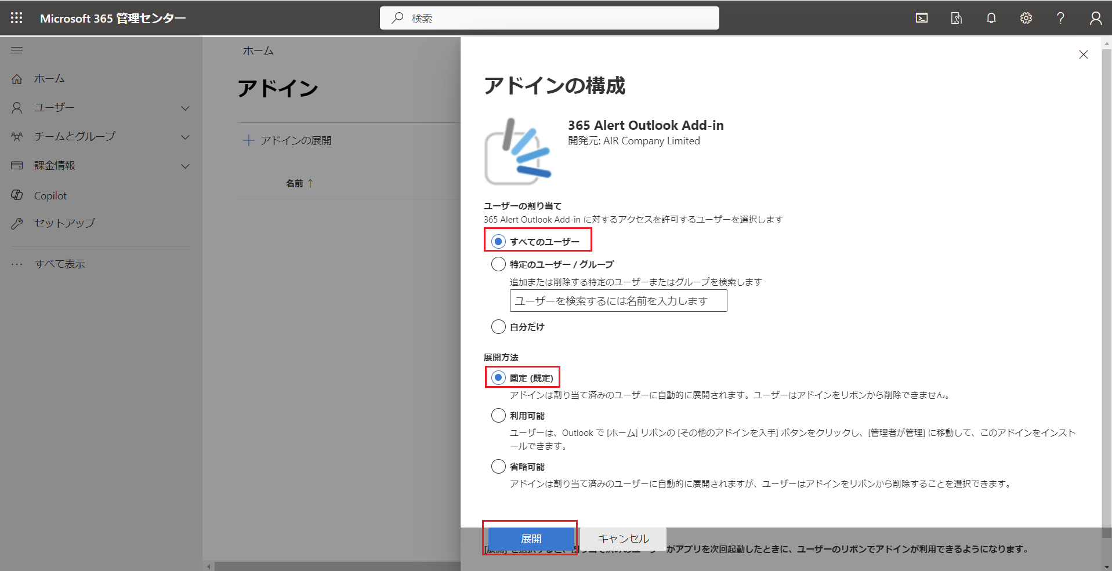Close the アドインの構成 panel

[x=1083, y=54]
